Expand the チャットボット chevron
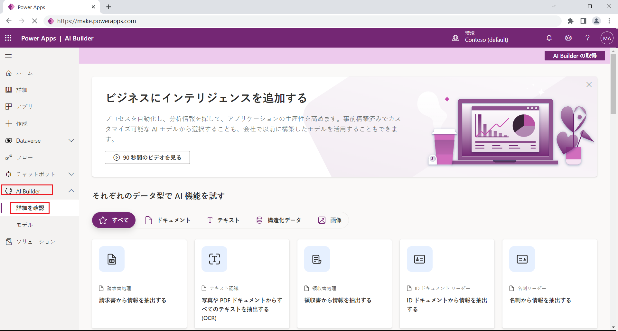 tap(71, 174)
